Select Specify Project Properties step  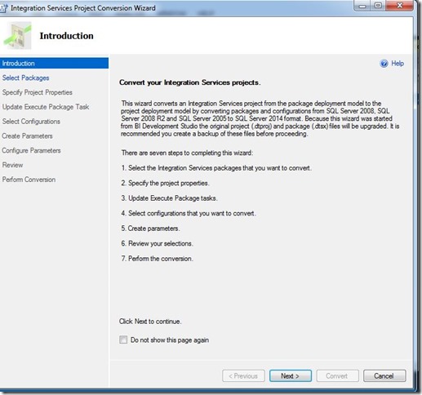pyautogui.click(x=38, y=92)
